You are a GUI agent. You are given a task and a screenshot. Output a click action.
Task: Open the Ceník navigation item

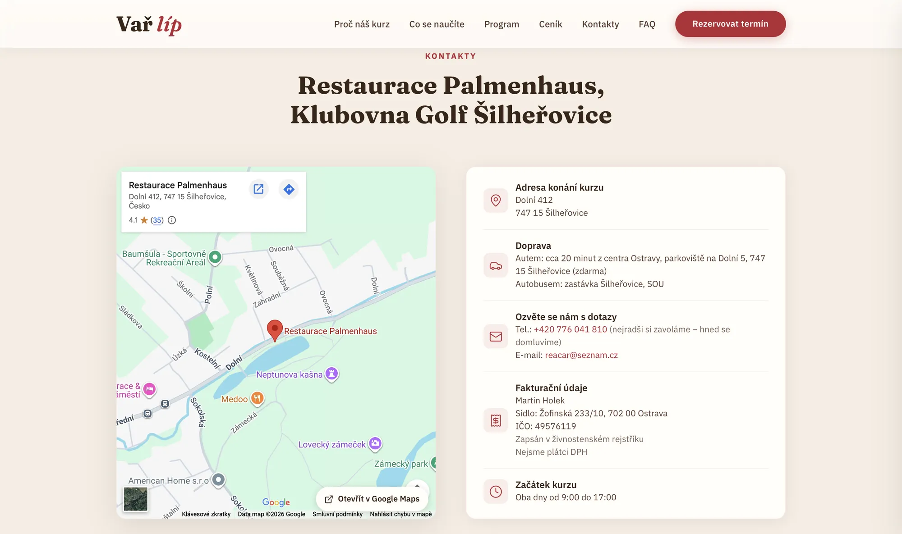(550, 24)
